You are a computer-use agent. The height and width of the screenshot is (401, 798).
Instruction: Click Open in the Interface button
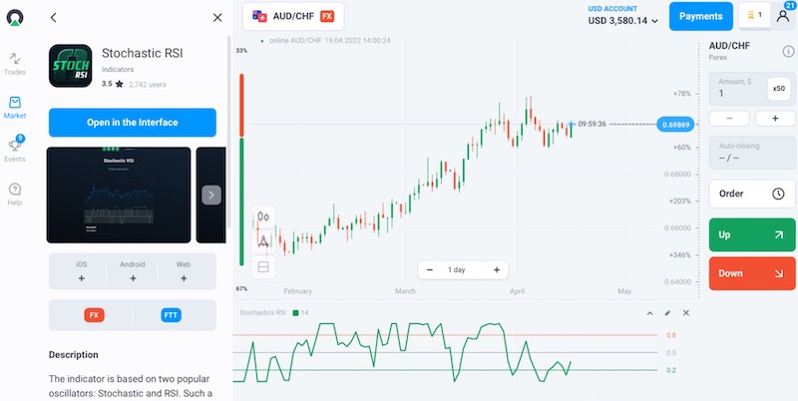(133, 123)
